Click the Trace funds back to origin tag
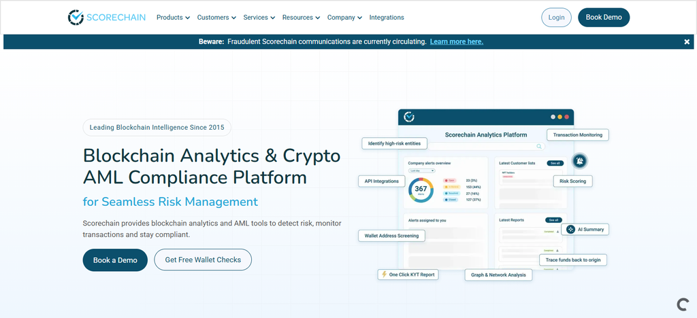The width and height of the screenshot is (697, 318). pyautogui.click(x=573, y=260)
